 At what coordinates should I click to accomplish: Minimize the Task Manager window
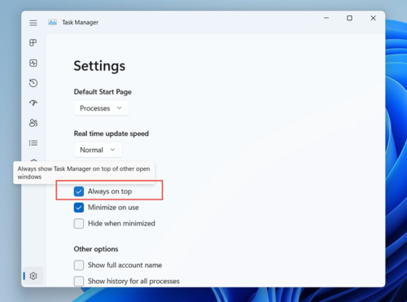(x=326, y=18)
